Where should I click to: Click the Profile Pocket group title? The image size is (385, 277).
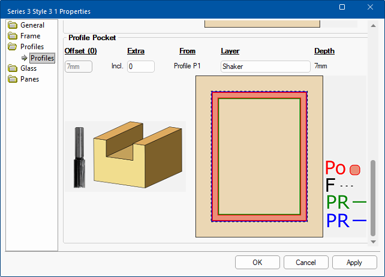[x=92, y=38]
